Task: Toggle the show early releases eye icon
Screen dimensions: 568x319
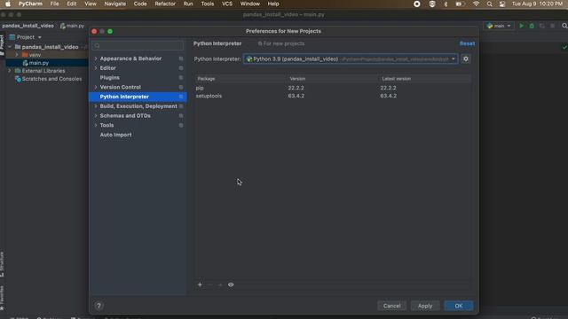Action: [231, 284]
